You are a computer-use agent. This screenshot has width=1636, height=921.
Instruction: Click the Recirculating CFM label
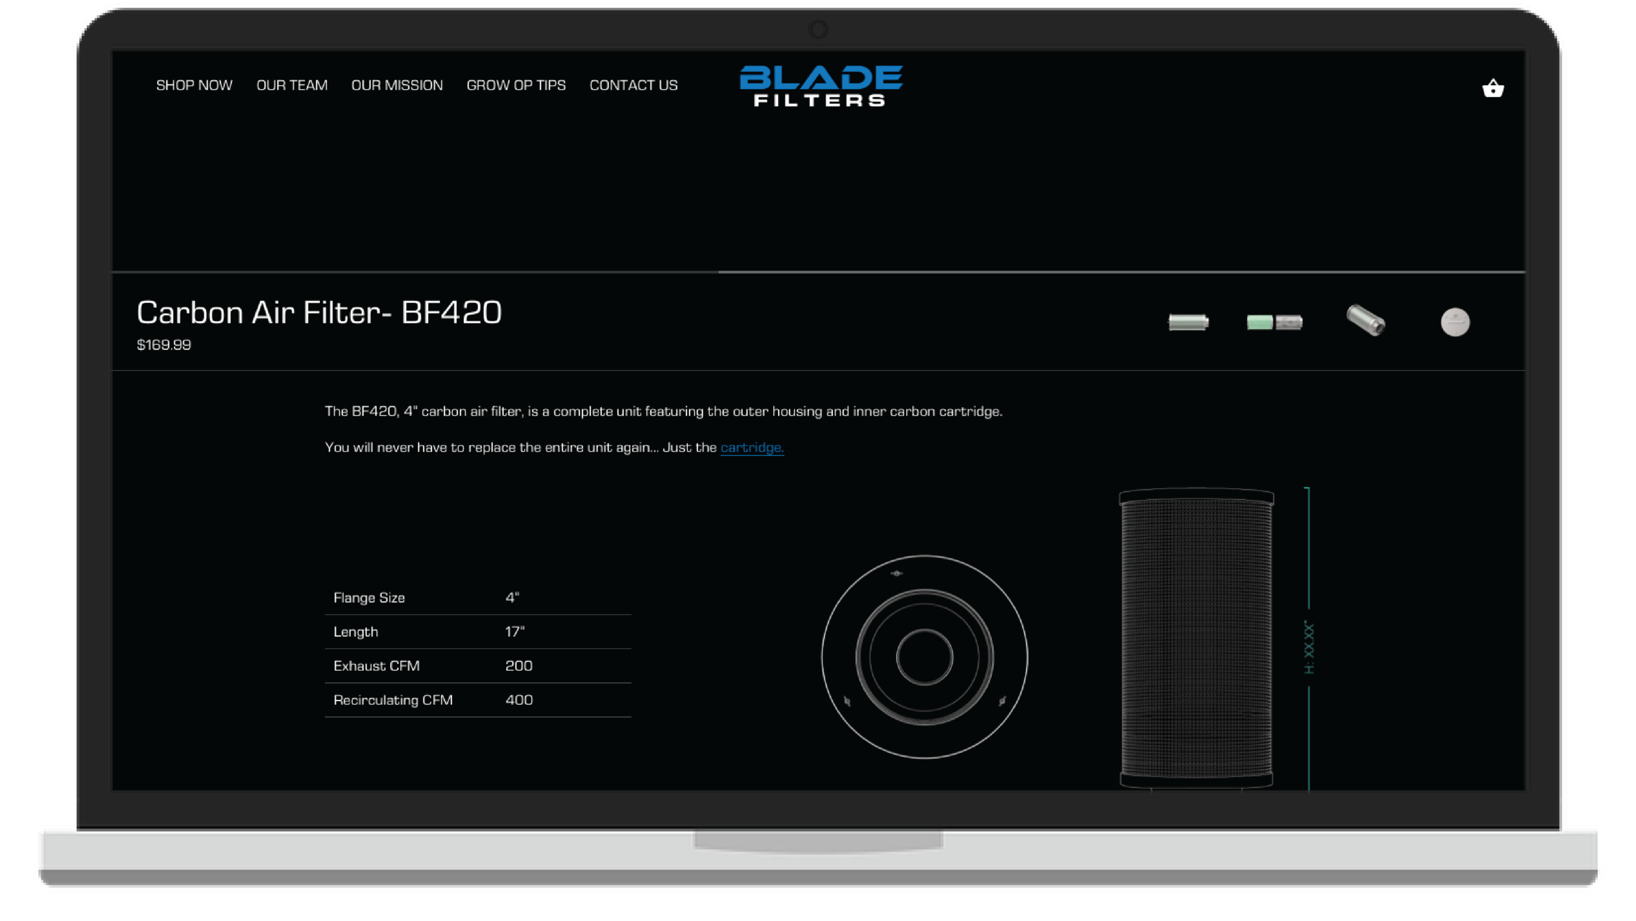coord(393,700)
